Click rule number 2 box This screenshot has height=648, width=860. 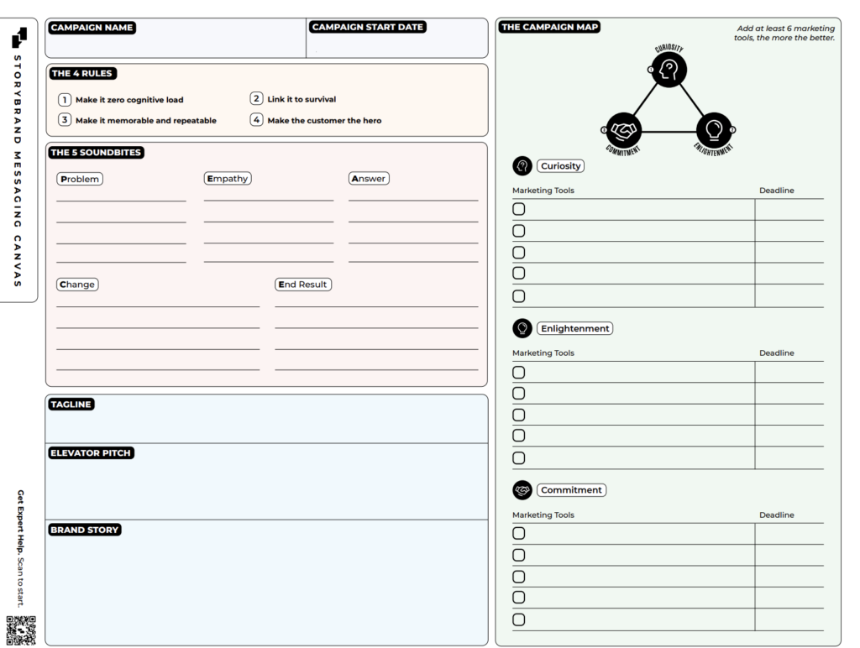(256, 99)
